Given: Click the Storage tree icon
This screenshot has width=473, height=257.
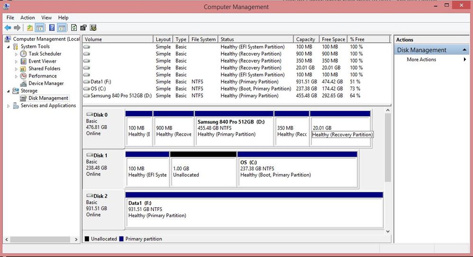Looking at the screenshot, I should [x=16, y=91].
